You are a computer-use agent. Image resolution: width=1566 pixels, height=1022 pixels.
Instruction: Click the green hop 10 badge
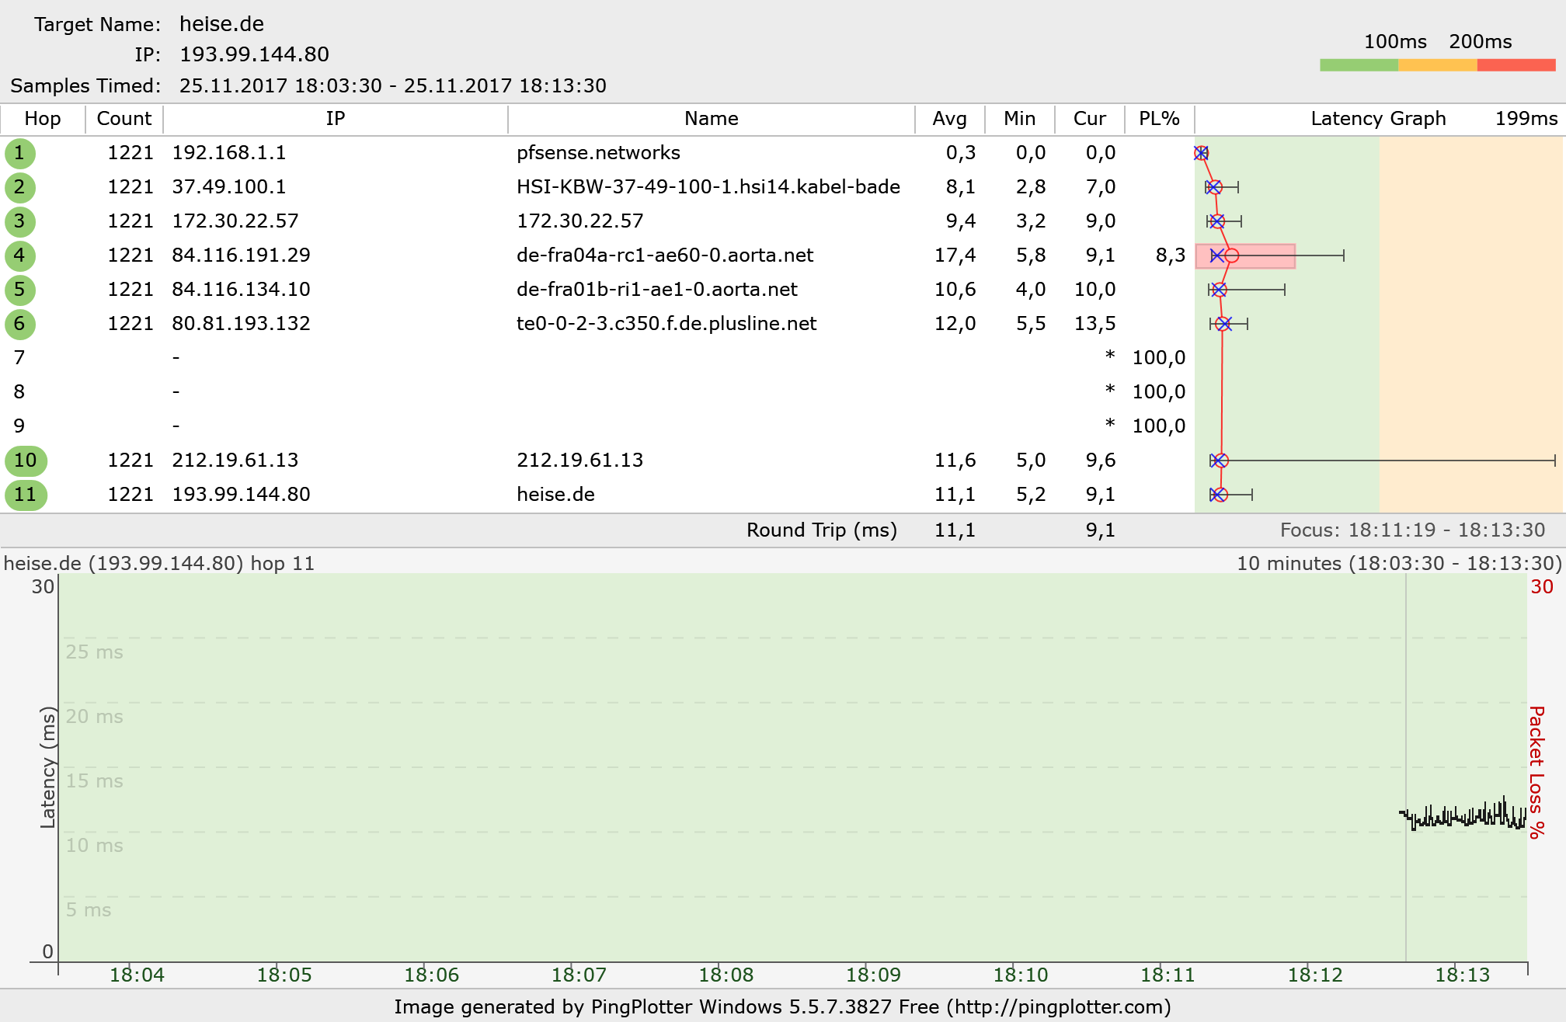coord(26,461)
